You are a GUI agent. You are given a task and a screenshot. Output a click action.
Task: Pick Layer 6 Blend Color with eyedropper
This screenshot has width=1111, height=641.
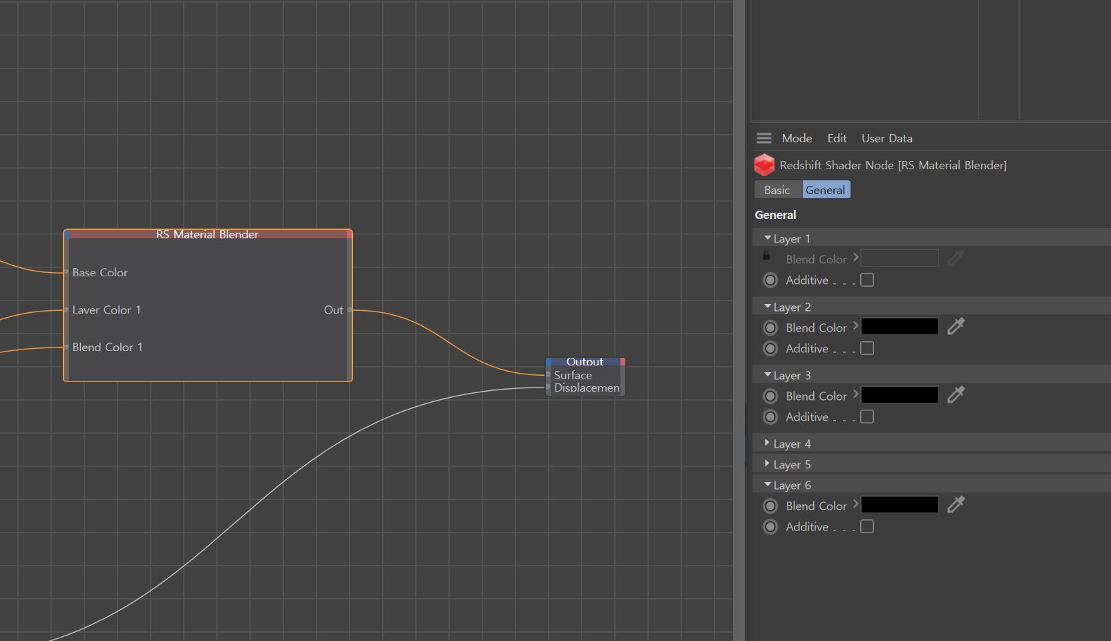(956, 505)
